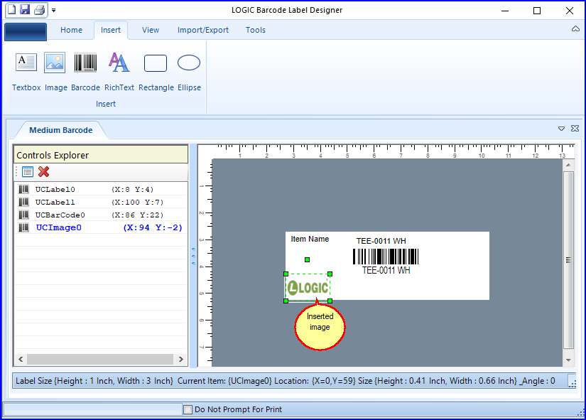Click the green rotation handle above the image
The image size is (586, 420).
click(x=307, y=260)
